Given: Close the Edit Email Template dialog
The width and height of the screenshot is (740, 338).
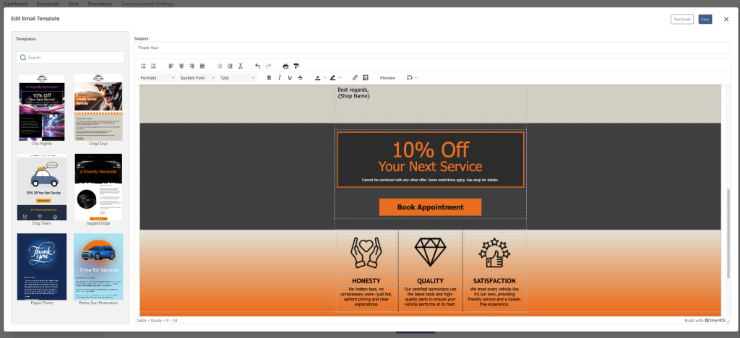Looking at the screenshot, I should click(x=726, y=19).
